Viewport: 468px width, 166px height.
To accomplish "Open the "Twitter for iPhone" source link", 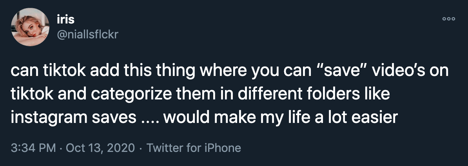I will tap(193, 148).
